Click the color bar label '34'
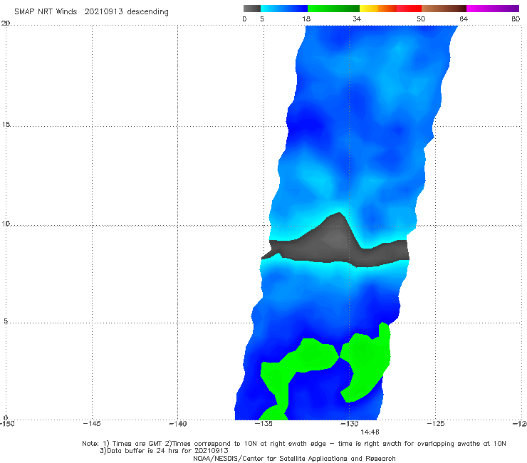 tap(357, 19)
